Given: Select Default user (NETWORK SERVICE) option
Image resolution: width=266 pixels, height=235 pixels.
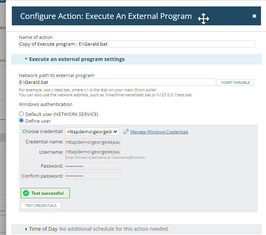Looking at the screenshot, I should pos(21,114).
